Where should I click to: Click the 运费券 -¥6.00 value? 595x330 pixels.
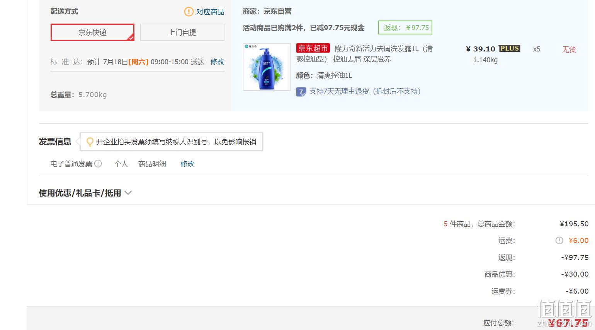point(577,291)
